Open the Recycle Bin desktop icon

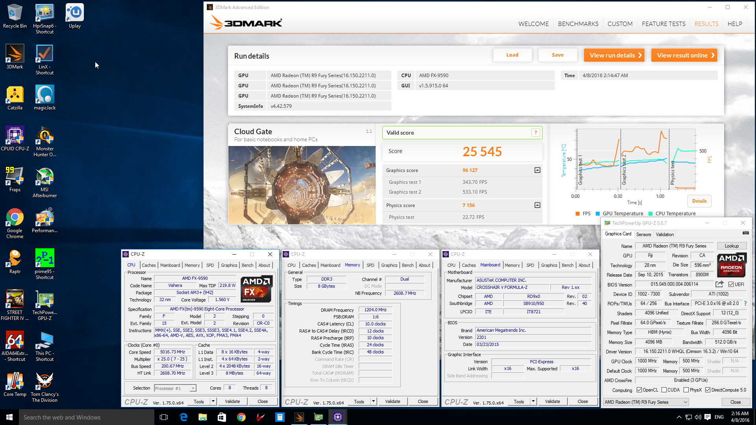15,16
